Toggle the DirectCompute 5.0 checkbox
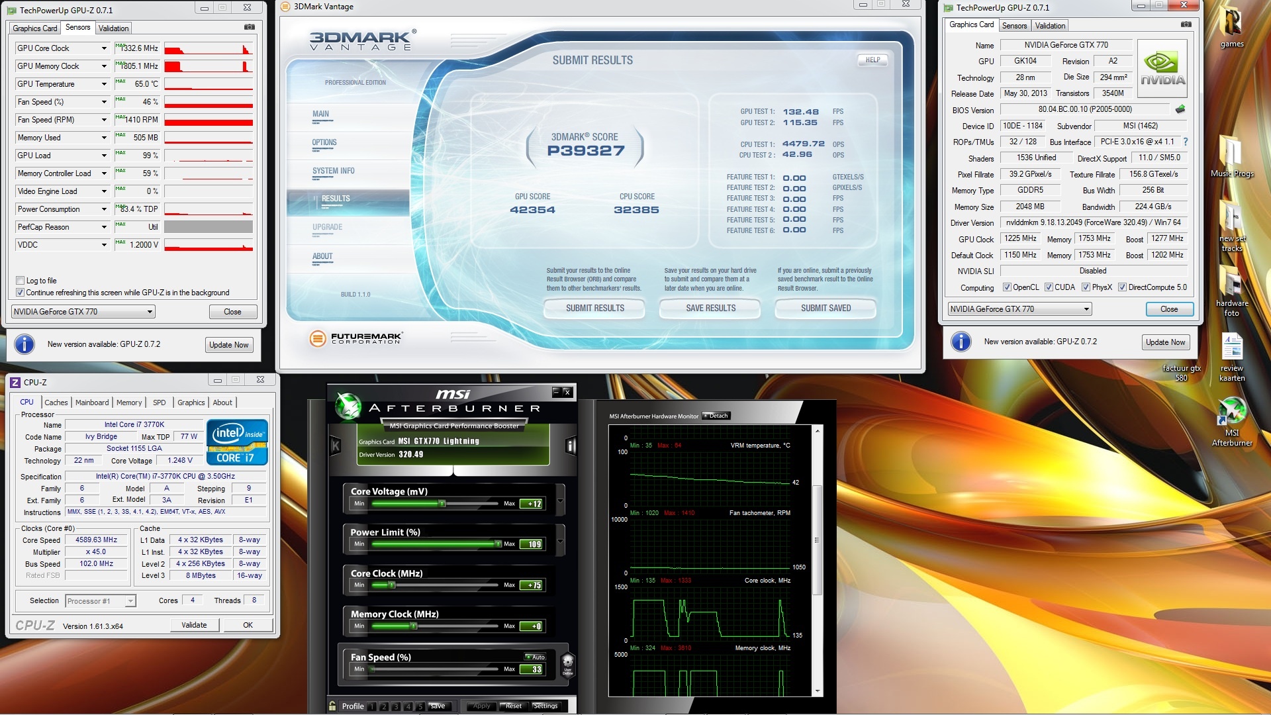 pyautogui.click(x=1122, y=287)
